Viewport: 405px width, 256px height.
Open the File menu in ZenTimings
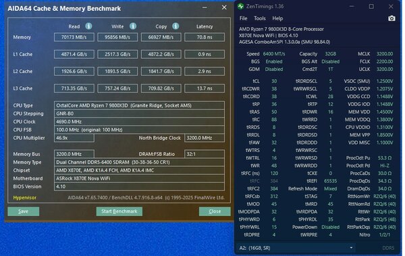243,18
